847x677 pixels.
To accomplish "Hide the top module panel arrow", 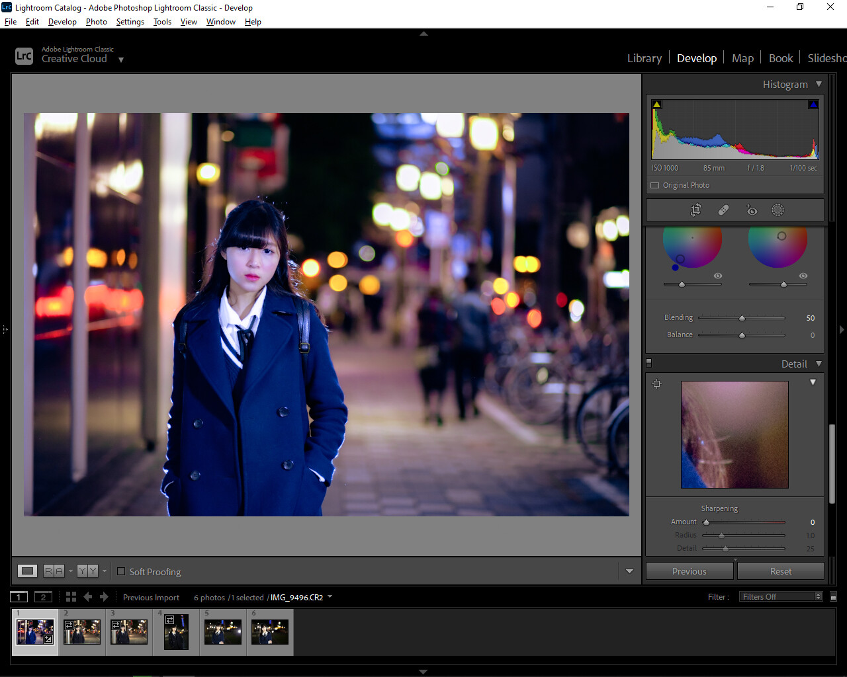I will (424, 33).
